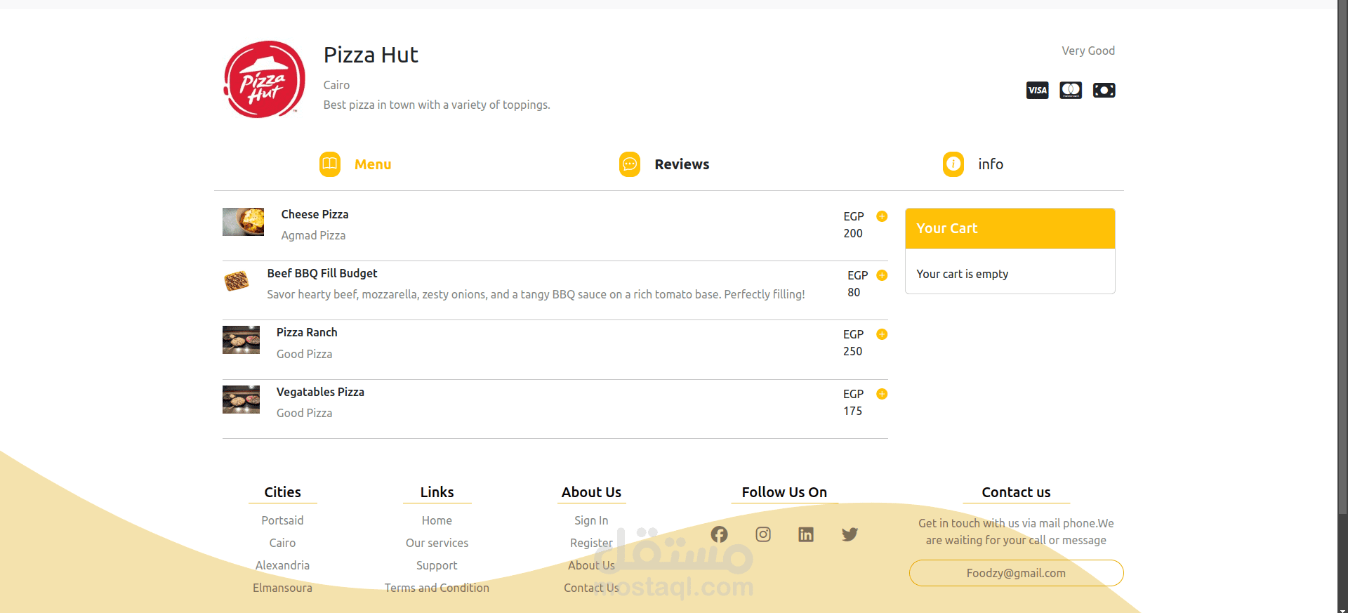This screenshot has height=613, width=1348.
Task: Click the 'Your cart is empty' text
Action: [962, 274]
